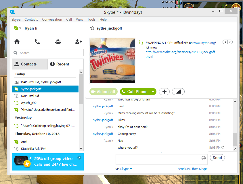Create a group with the group icon
243x184 pixels.
pos(58,41)
